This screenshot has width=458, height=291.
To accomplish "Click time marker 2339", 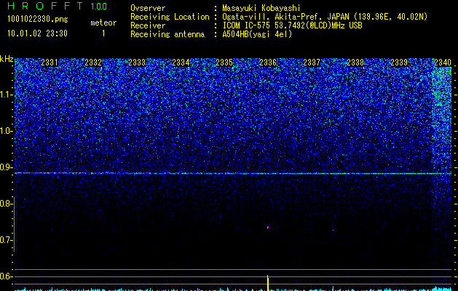I will [399, 63].
